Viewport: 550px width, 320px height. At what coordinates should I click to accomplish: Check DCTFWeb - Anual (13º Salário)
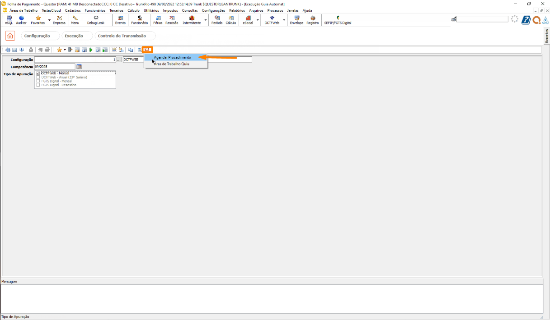coord(38,77)
